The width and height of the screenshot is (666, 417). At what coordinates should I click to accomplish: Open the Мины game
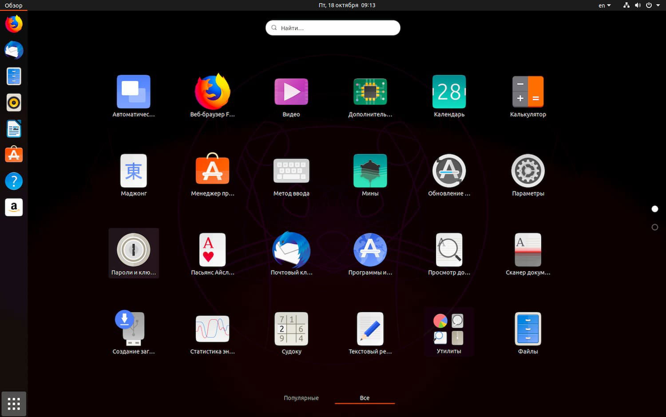click(370, 171)
